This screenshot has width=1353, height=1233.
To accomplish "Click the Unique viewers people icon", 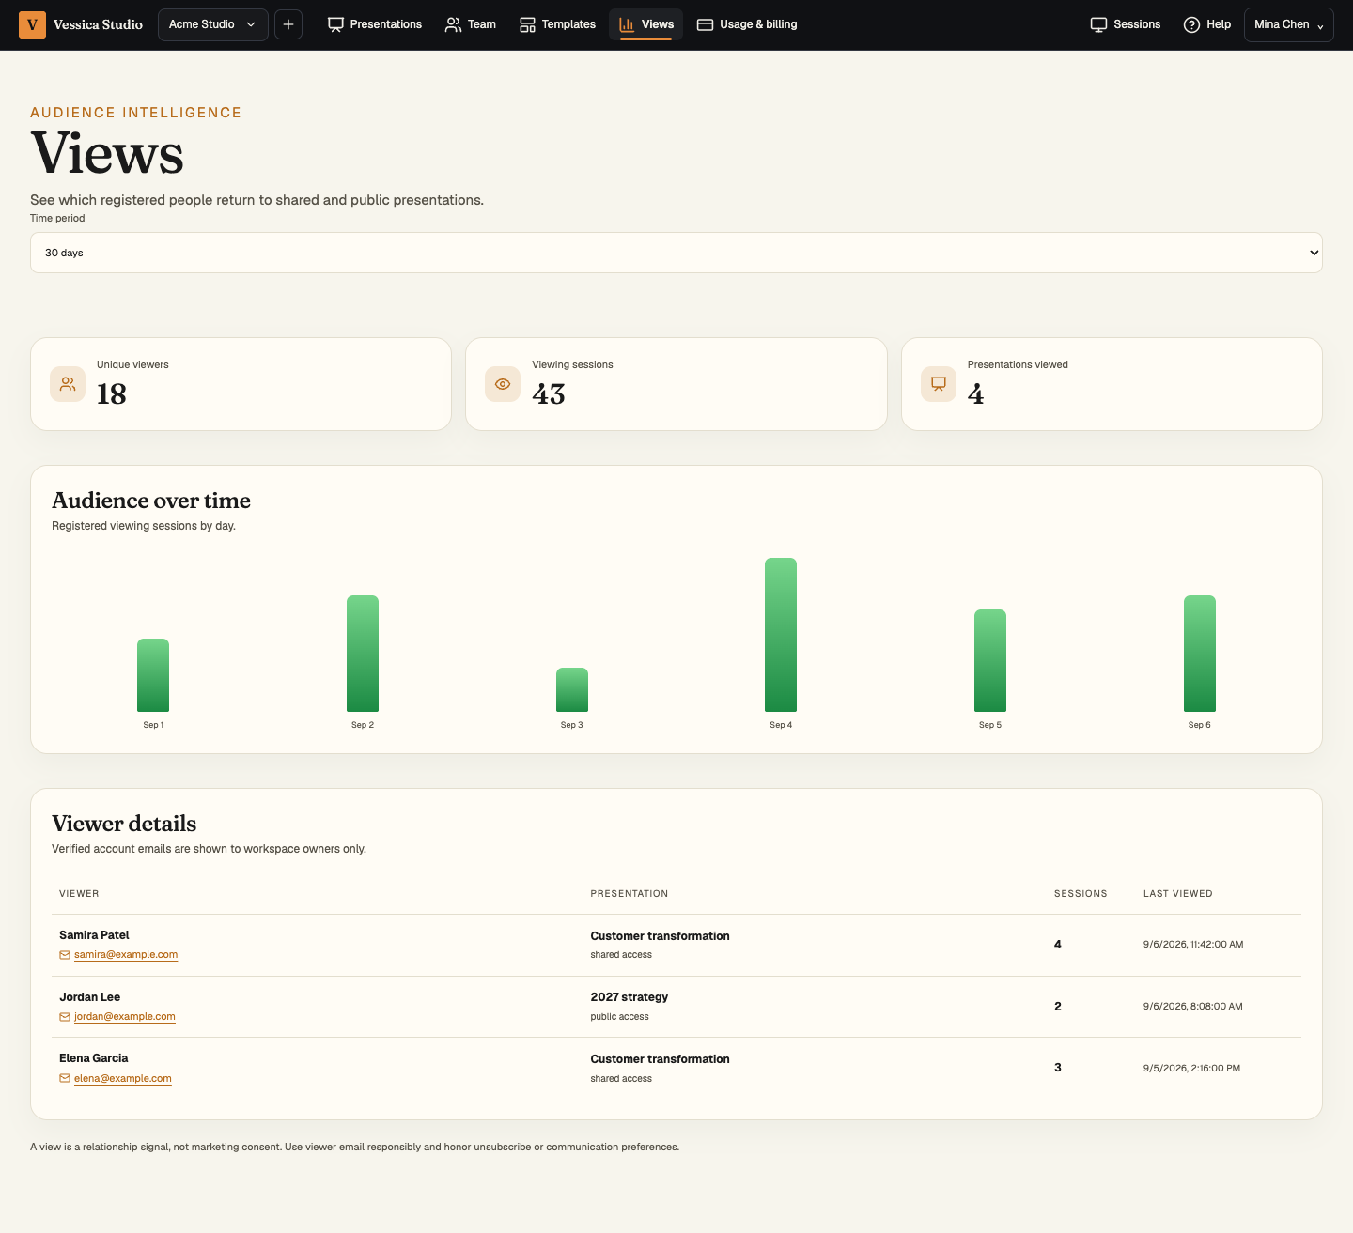I will tap(68, 384).
